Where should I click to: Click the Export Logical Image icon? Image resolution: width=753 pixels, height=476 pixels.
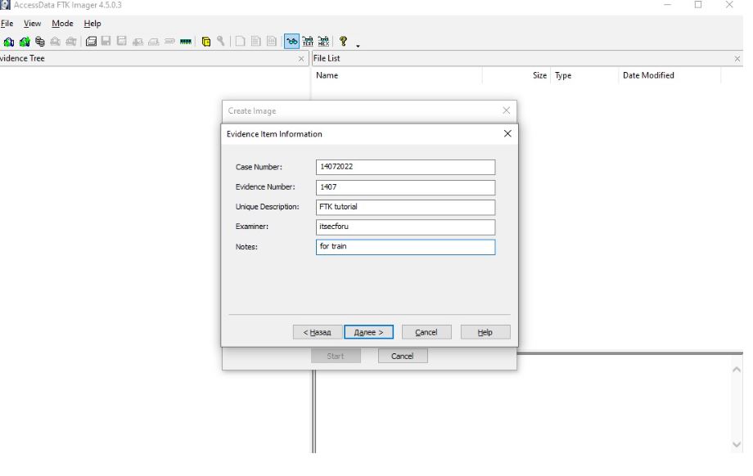[122, 41]
